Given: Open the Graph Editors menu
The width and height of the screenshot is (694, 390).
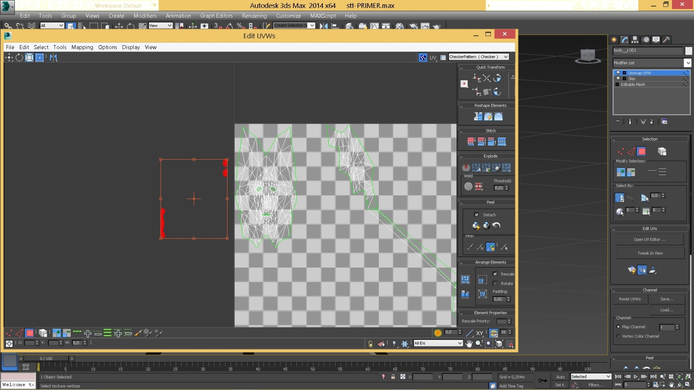Looking at the screenshot, I should pos(216,16).
